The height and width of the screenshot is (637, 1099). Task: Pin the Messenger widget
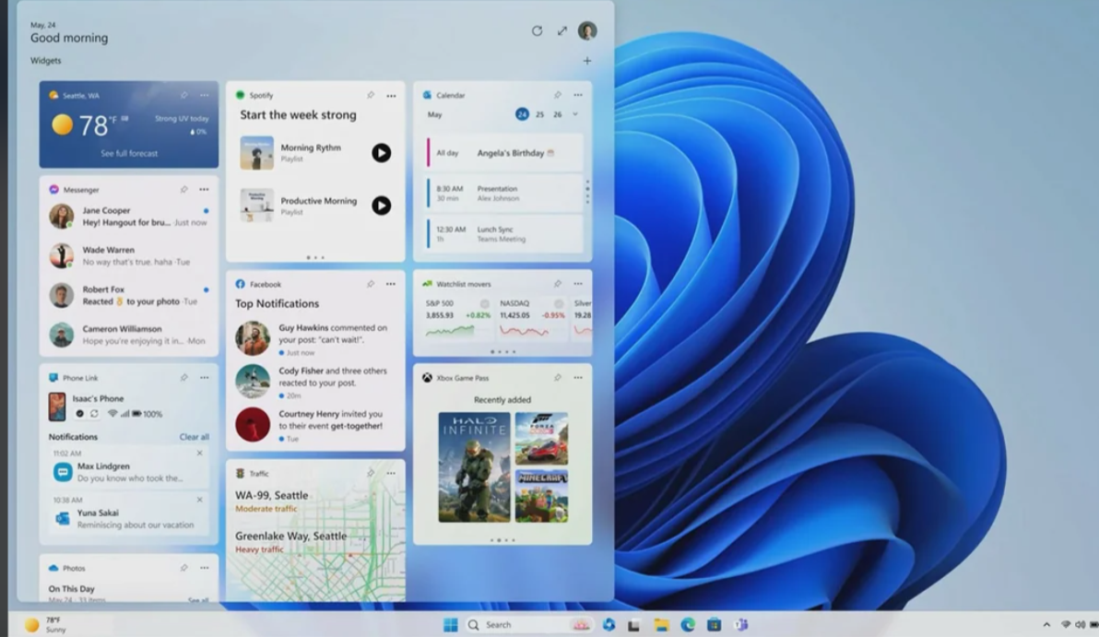[183, 189]
